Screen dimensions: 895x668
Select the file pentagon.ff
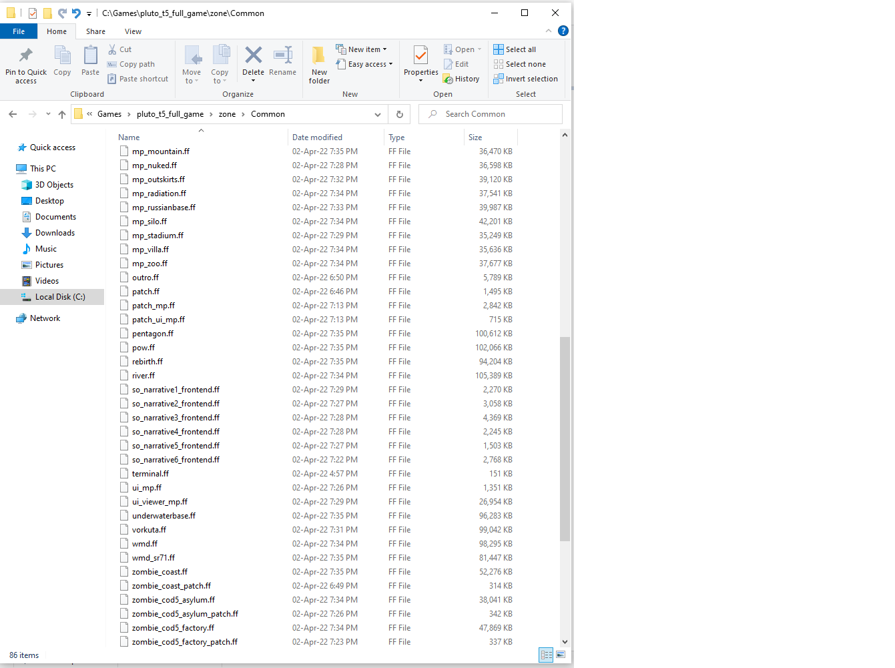click(x=153, y=334)
